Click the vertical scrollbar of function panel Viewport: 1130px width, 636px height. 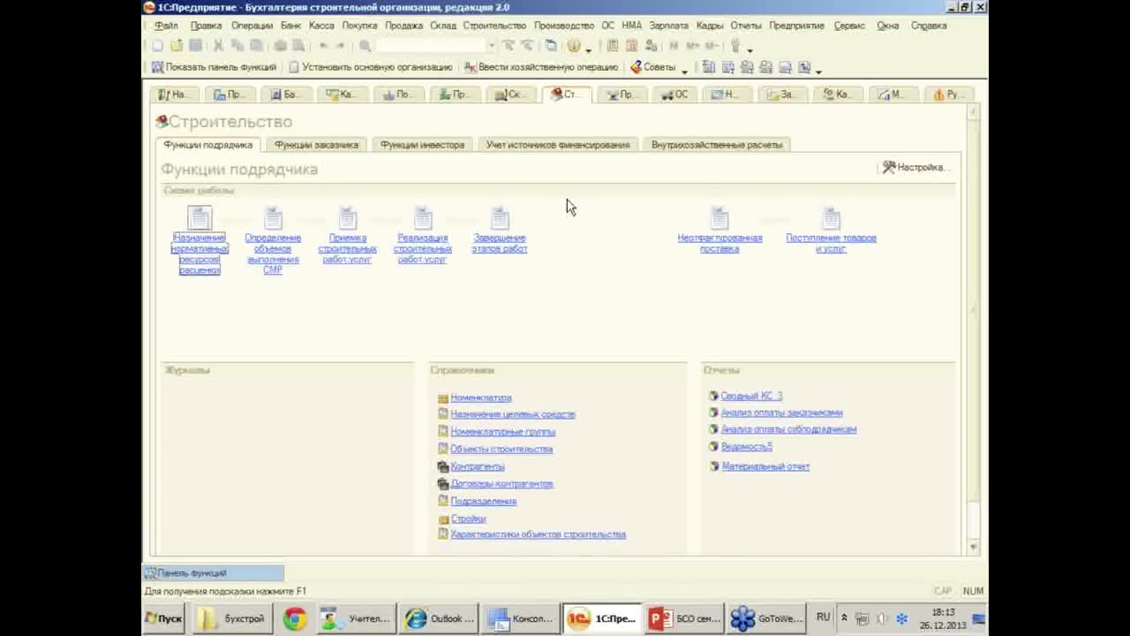974,329
